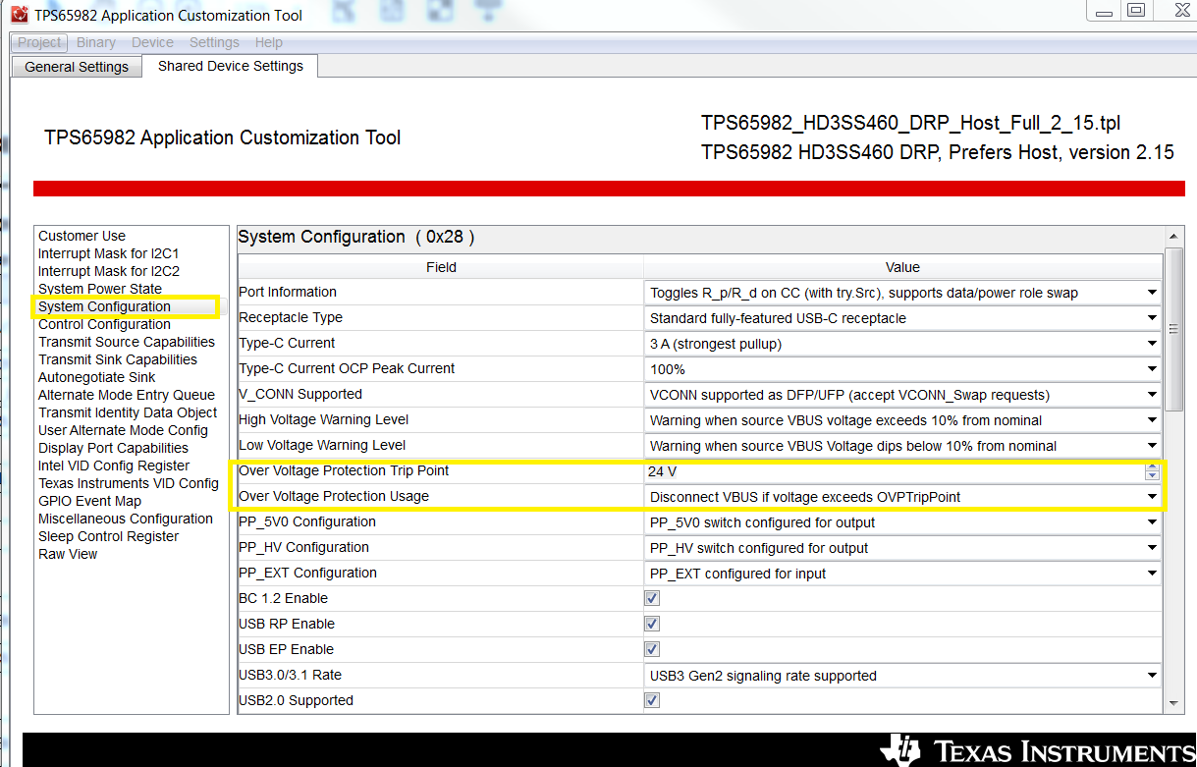The height and width of the screenshot is (767, 1197).
Task: Increase the Over Voltage Trip Point stepper
Action: pyautogui.click(x=1152, y=466)
